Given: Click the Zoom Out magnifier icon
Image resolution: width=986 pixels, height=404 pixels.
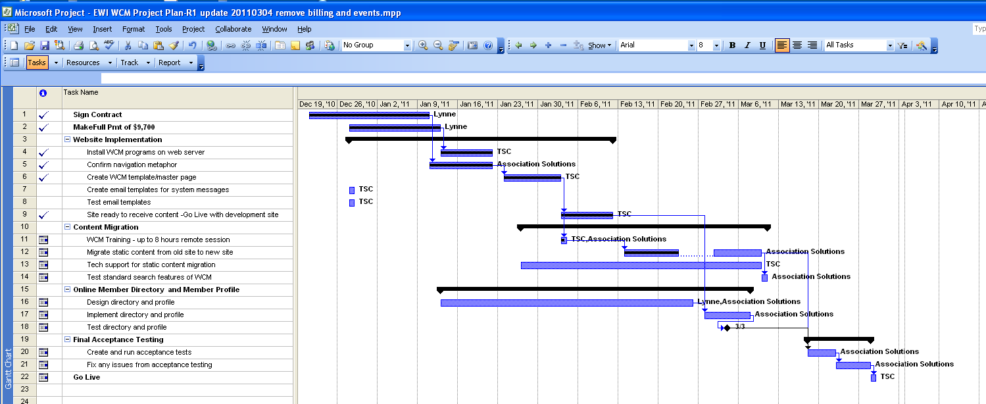Looking at the screenshot, I should (438, 45).
